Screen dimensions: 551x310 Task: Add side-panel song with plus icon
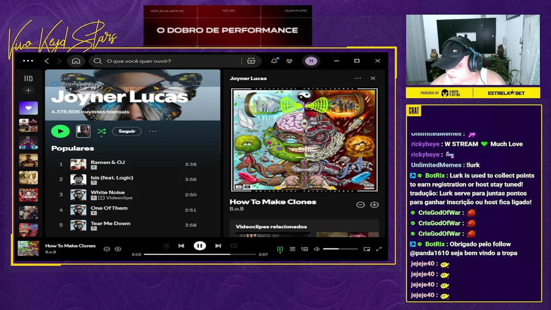coord(375,205)
